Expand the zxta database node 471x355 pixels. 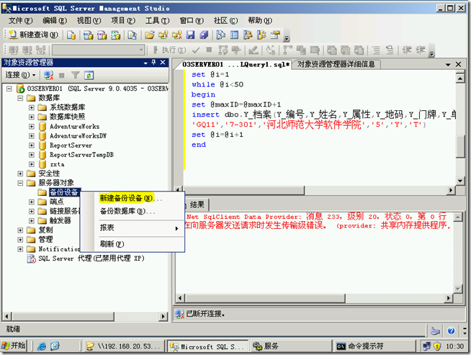31,164
